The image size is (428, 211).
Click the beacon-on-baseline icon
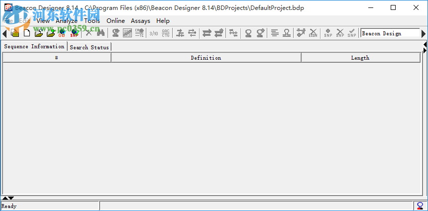286,33
